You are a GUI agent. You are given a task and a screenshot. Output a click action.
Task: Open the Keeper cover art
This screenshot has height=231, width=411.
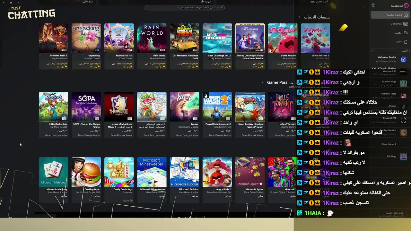[x=185, y=107]
